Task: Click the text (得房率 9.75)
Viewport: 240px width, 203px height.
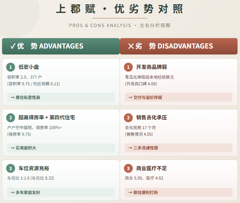Action: click(x=19, y=134)
